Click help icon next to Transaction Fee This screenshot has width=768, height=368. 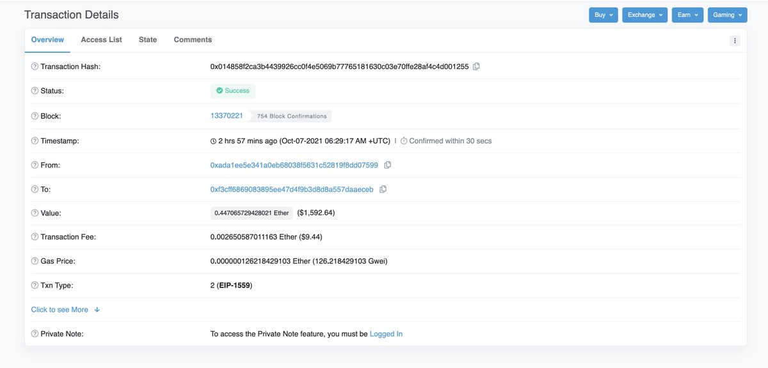(35, 236)
